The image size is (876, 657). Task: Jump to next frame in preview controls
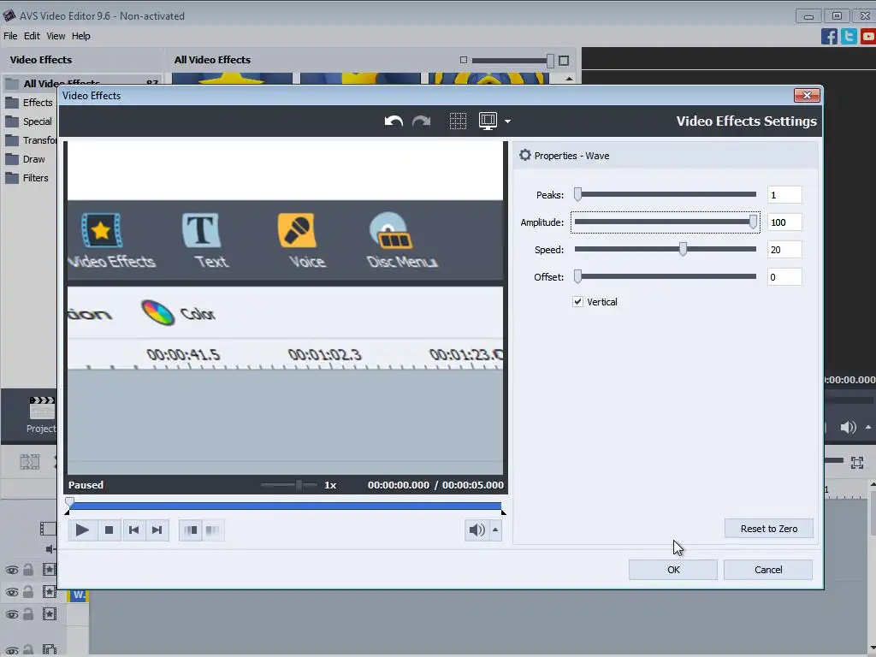click(157, 530)
